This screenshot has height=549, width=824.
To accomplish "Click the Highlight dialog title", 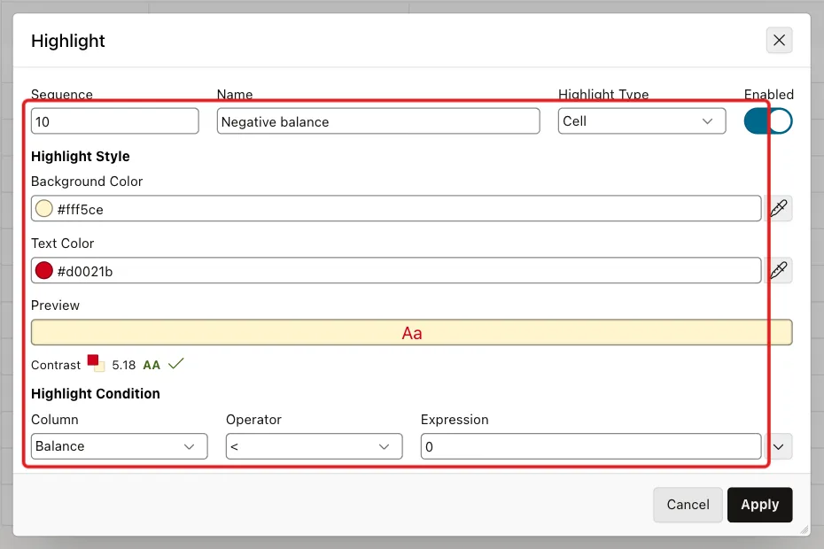I will click(68, 41).
